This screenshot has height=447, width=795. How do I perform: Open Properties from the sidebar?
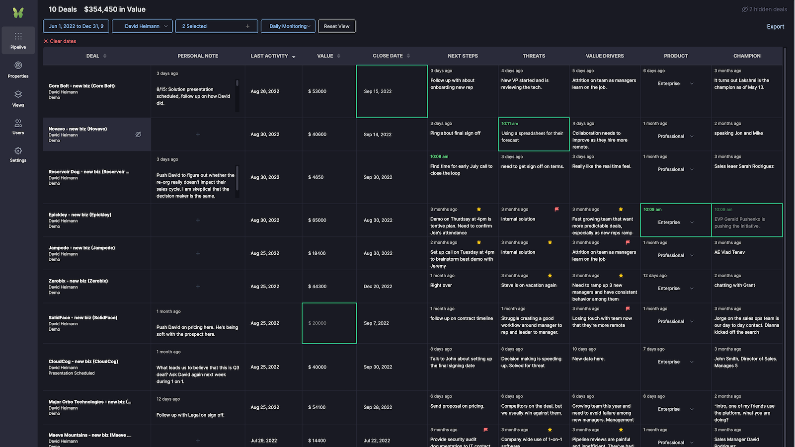tap(18, 70)
